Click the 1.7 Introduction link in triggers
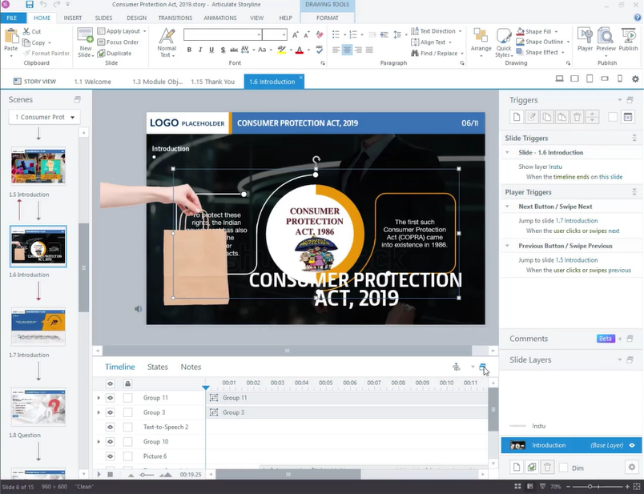Viewport: 644px width, 494px height. (x=577, y=220)
